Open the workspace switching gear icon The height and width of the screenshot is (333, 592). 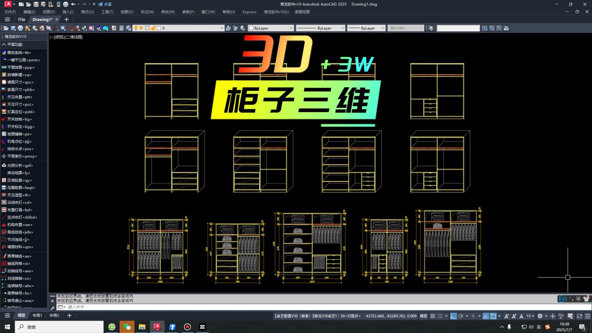point(540,316)
